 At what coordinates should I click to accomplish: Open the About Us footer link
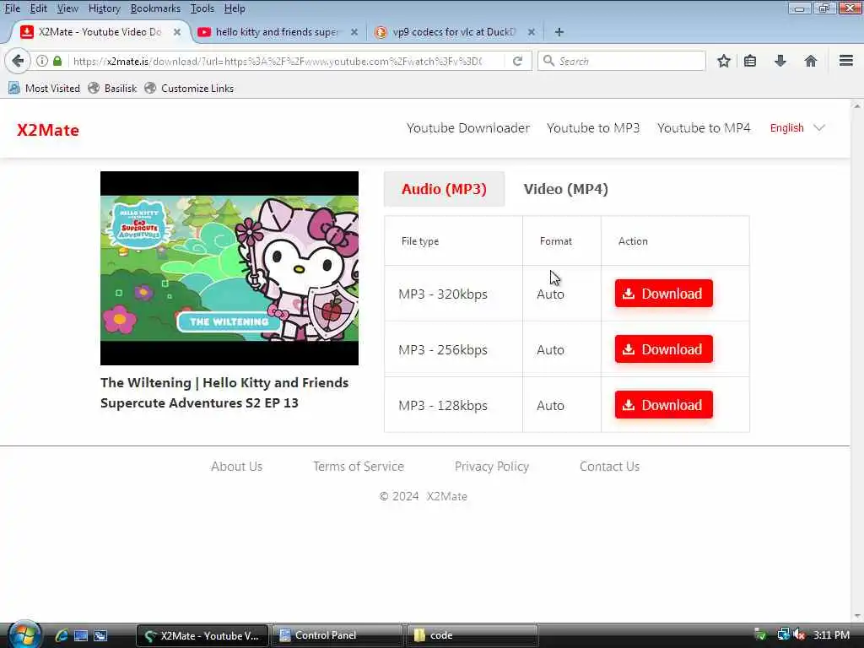coord(236,466)
